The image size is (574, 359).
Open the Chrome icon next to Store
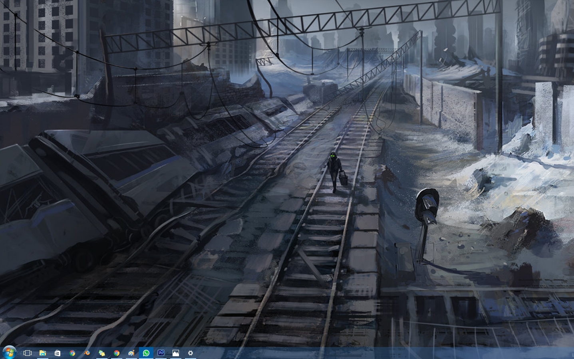(x=72, y=353)
